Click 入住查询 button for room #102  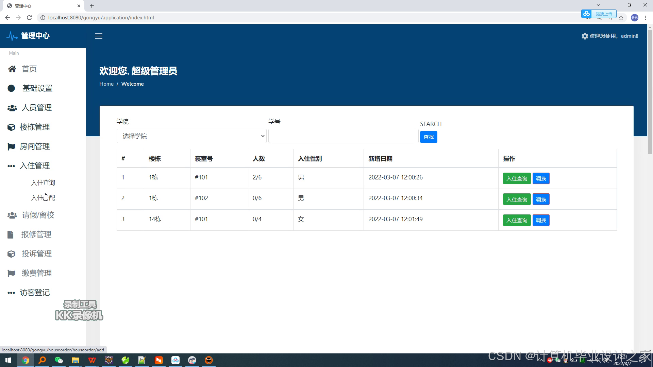517,199
